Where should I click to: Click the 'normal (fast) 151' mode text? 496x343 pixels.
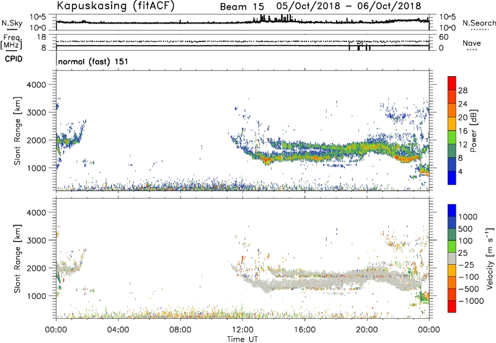coord(94,61)
